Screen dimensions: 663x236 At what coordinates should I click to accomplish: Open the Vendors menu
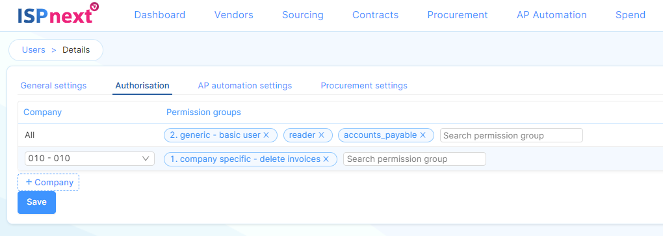(x=234, y=15)
